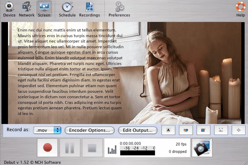Pause the recording
Screen dimensions: 248x165
[70, 148]
